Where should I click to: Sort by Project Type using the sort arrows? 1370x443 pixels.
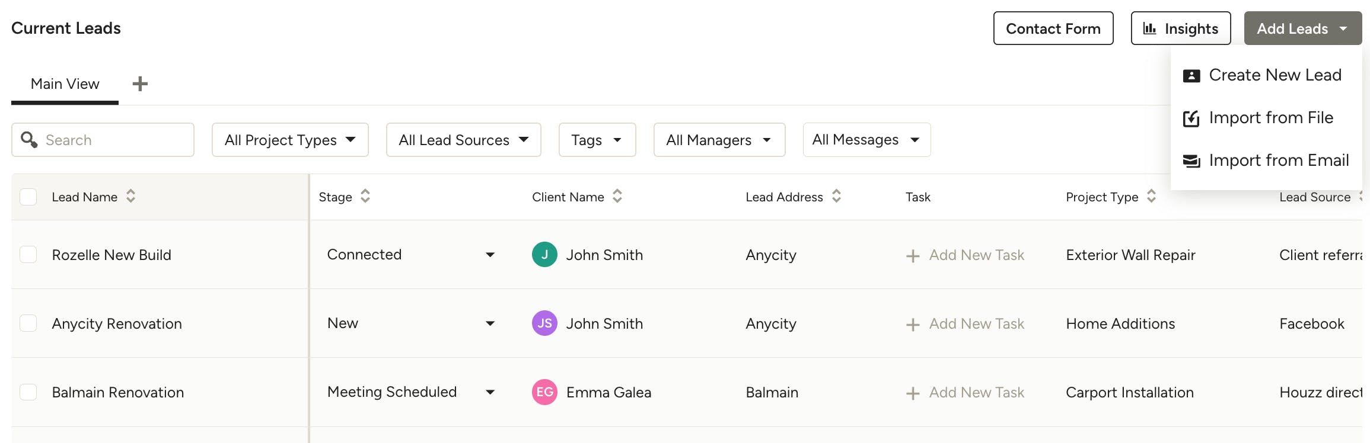(1151, 196)
